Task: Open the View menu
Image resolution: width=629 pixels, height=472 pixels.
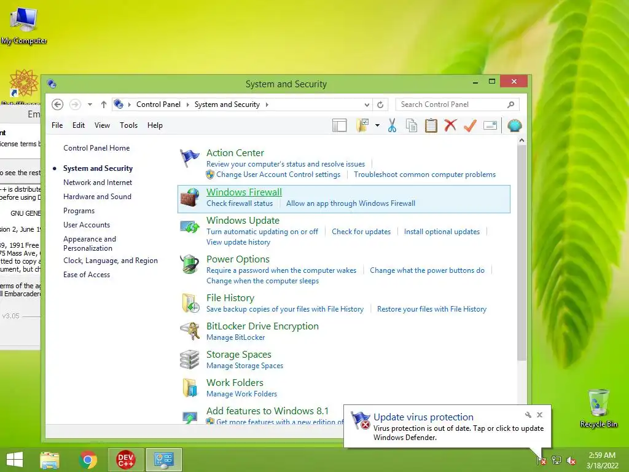Action: pyautogui.click(x=102, y=125)
